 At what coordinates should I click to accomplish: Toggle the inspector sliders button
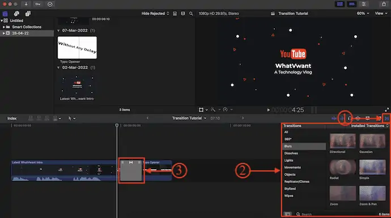point(364,4)
